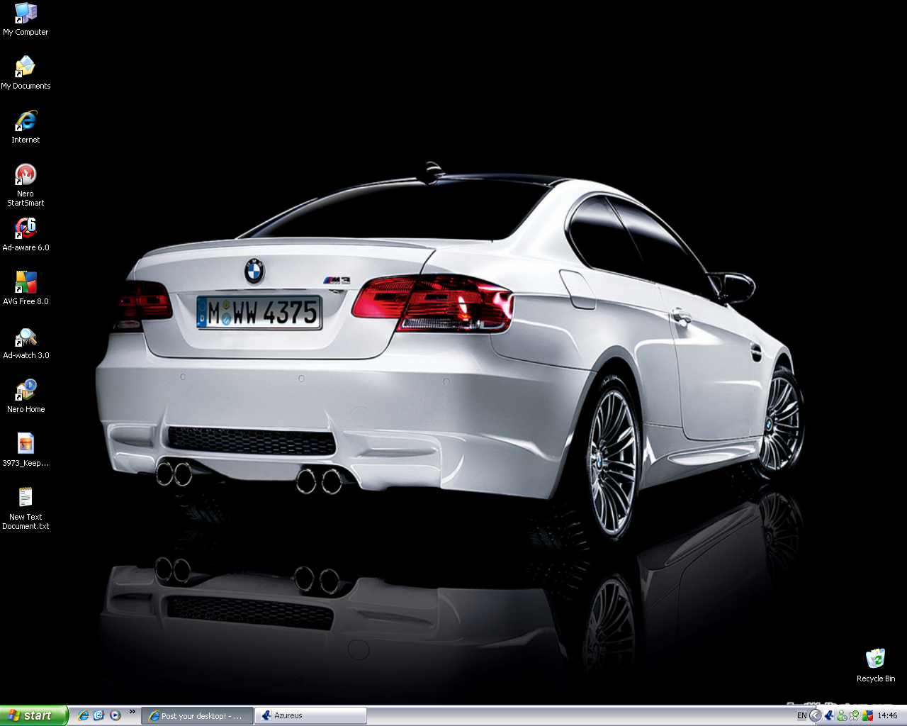Click the 14:46 system clock
The height and width of the screenshot is (726, 907).
coord(887,716)
